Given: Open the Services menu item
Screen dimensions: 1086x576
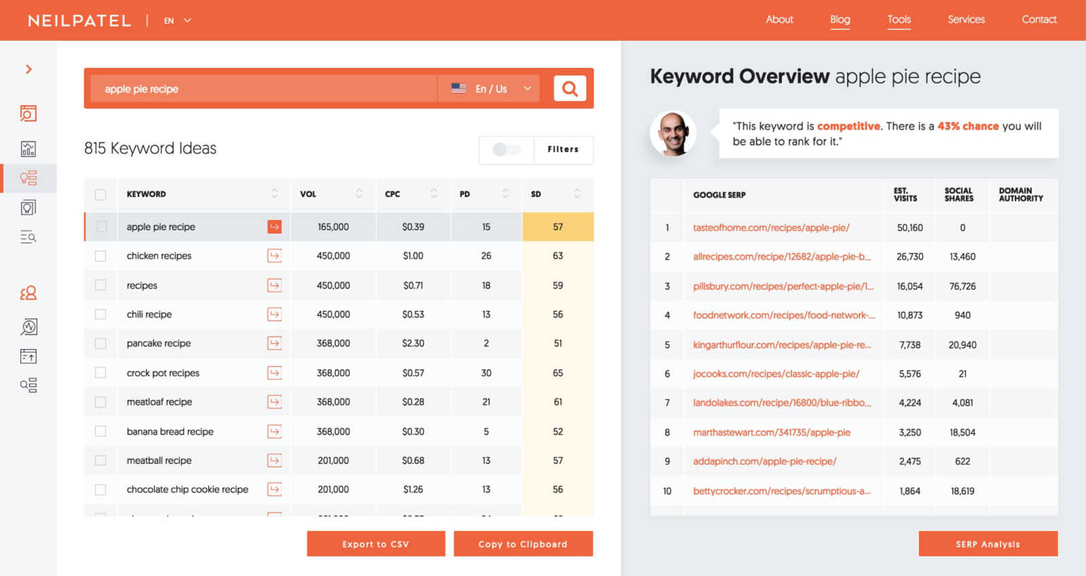Looking at the screenshot, I should 966,20.
